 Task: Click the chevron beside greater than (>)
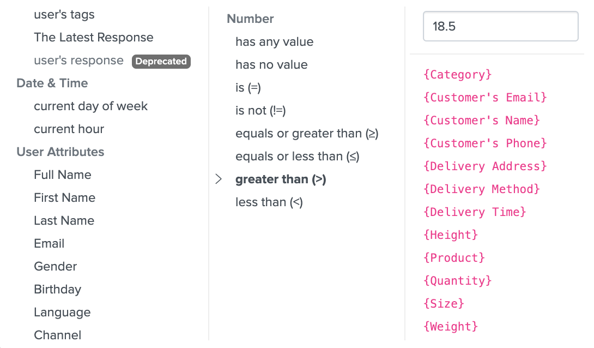(x=219, y=179)
